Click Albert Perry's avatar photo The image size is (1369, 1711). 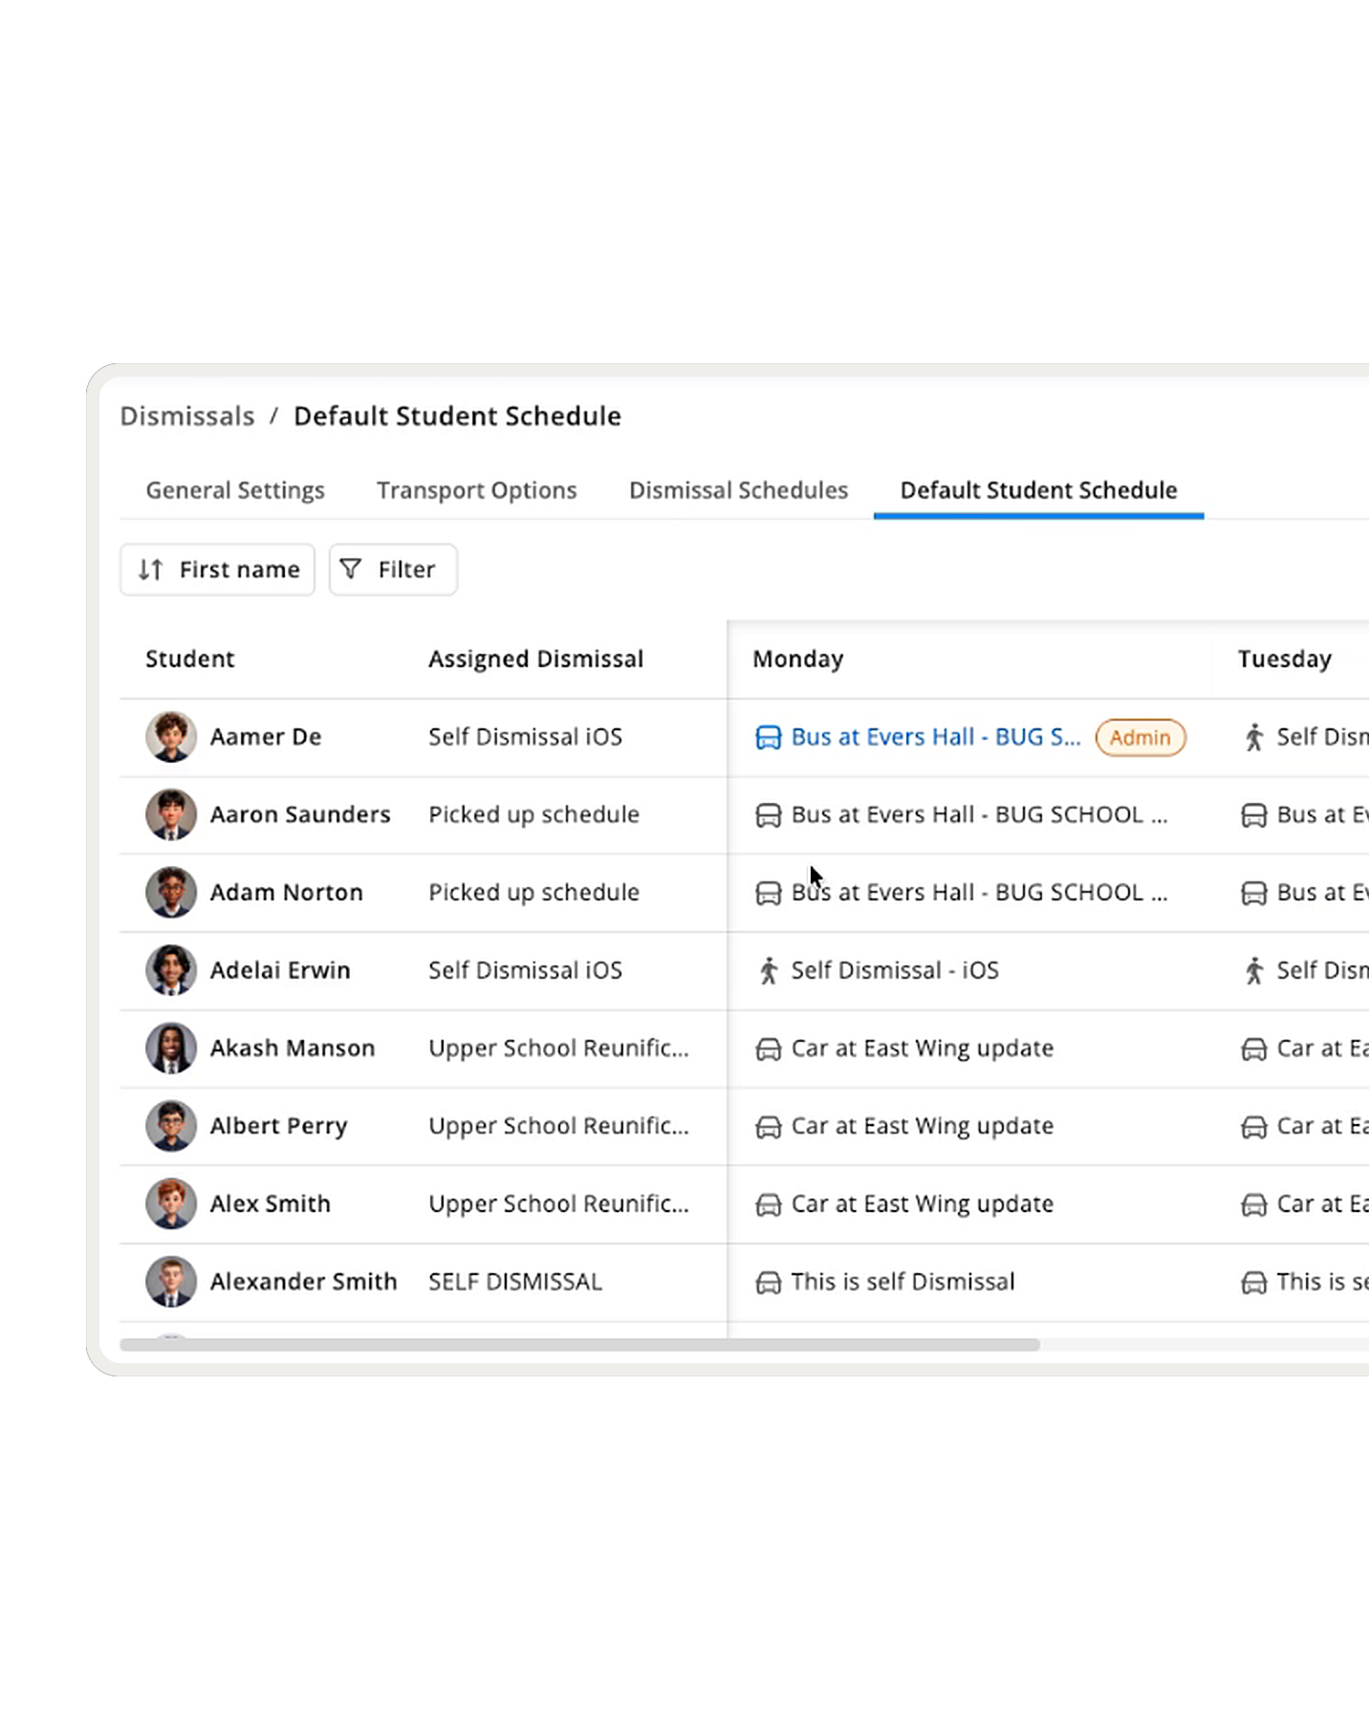[x=171, y=1127]
